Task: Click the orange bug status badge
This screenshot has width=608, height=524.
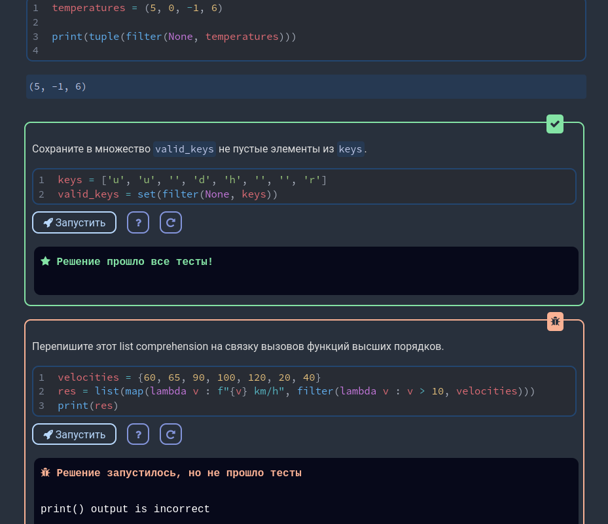Action: pyautogui.click(x=555, y=321)
